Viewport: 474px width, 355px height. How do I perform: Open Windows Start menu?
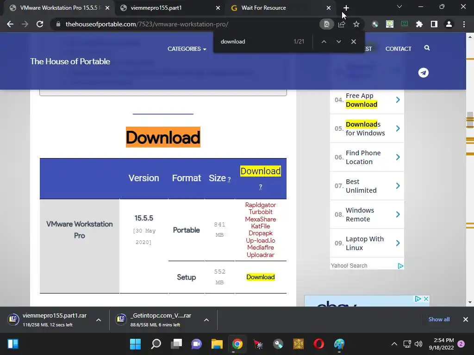(x=135, y=344)
